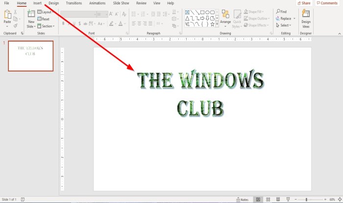343x203 pixels.
Task: Open the Review tab
Action: (141, 3)
